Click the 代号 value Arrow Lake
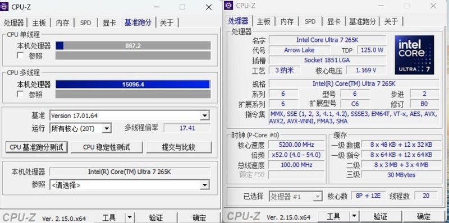 pyautogui.click(x=299, y=50)
